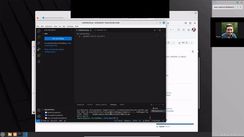Switch to the DEBUG CONSOLE panel tab

coord(101,105)
